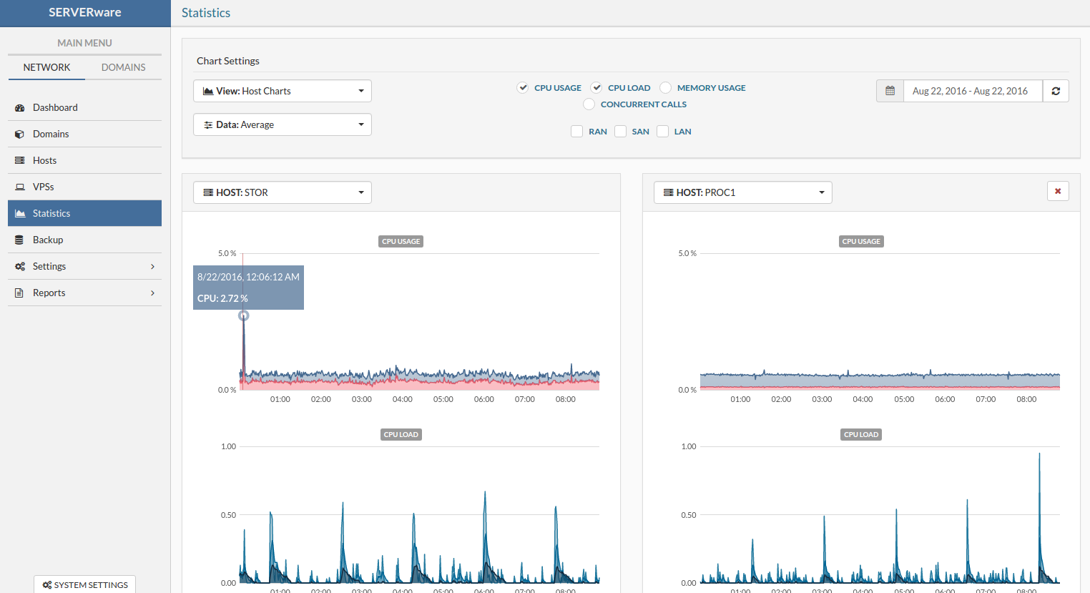The width and height of the screenshot is (1090, 593).
Task: Open the View: Host Charts dropdown
Action: coord(282,91)
